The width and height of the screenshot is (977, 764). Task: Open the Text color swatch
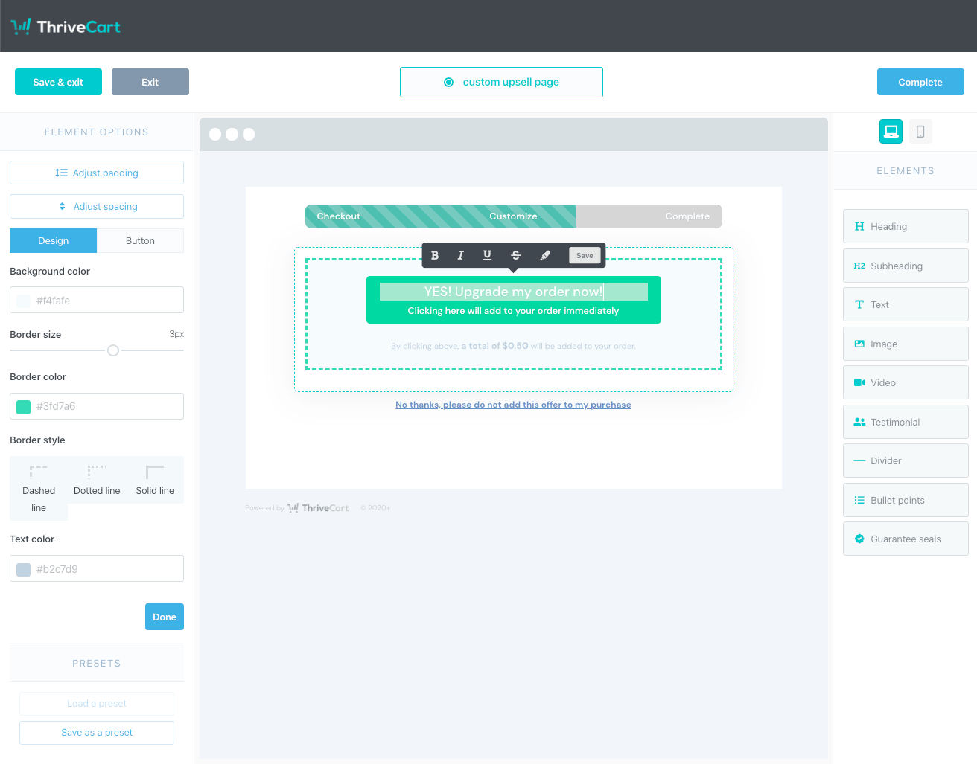pos(24,569)
